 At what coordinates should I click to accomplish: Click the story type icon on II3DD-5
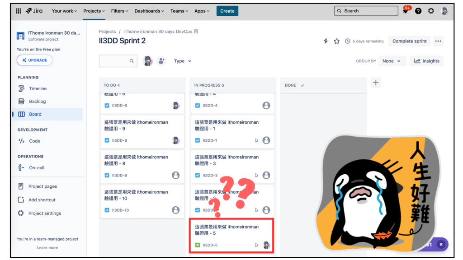198,245
